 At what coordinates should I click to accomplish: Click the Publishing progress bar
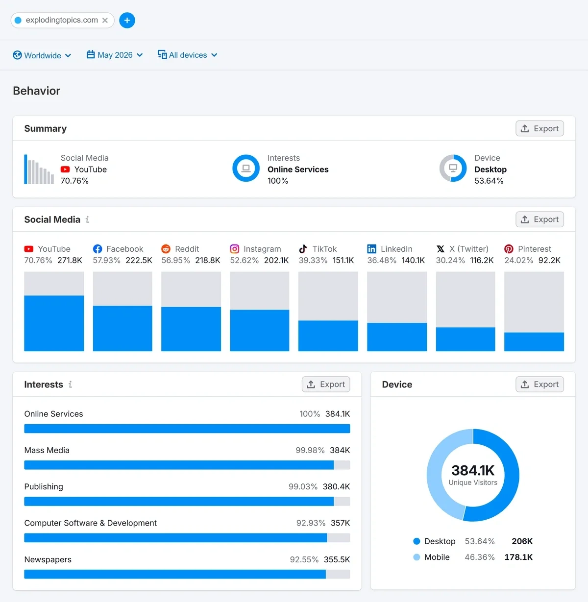pyautogui.click(x=187, y=502)
